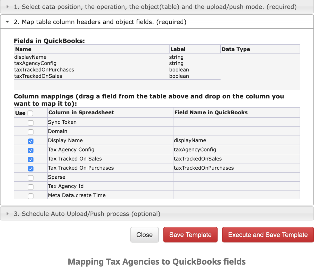Viewport: 315px width, 270px height.
Task: Click Tax Tracked On Sales column cell
Action: pyautogui.click(x=110, y=159)
